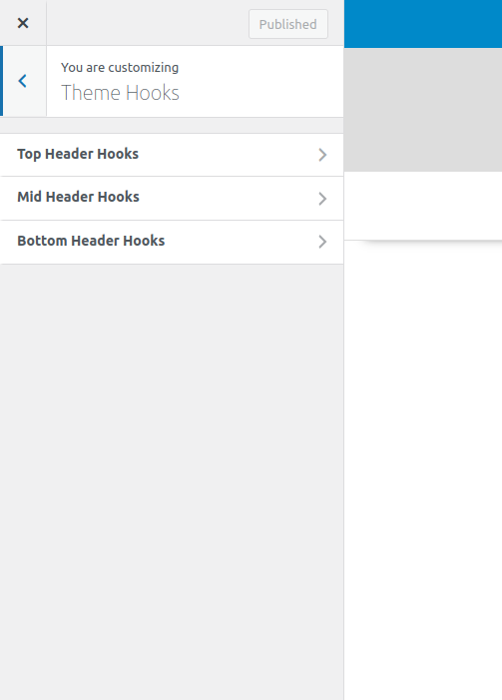Screen dimensions: 502x700
Task: Click the gray gap above Top Header Hooks
Action: (172, 126)
